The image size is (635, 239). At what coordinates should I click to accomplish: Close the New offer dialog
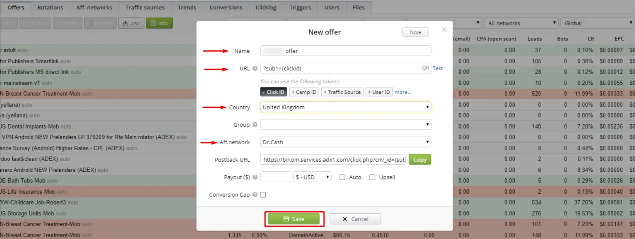coord(444,30)
